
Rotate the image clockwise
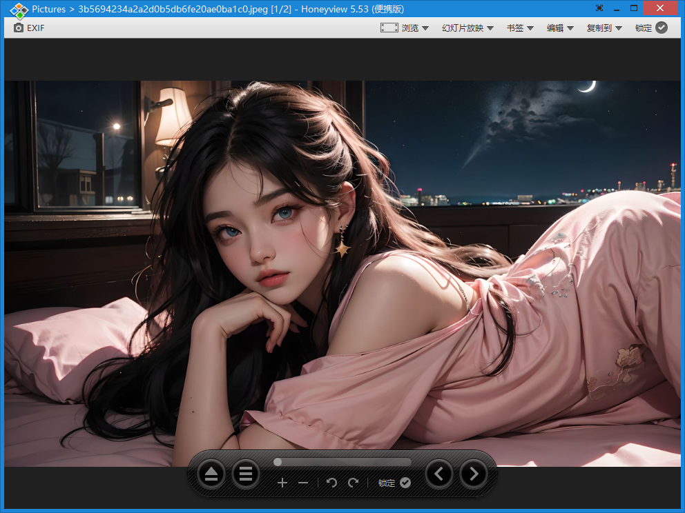pos(352,483)
